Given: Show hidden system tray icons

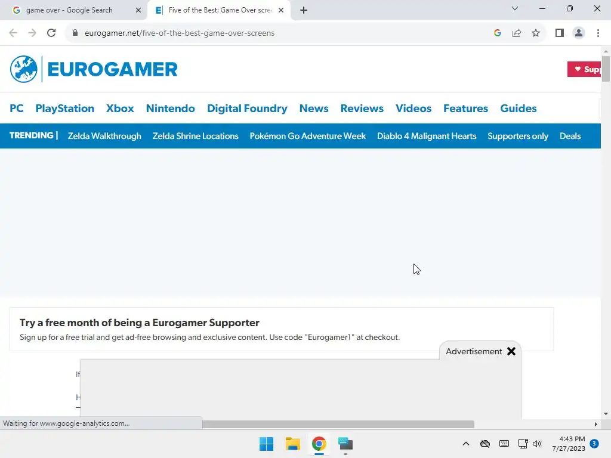Looking at the screenshot, I should 465,444.
